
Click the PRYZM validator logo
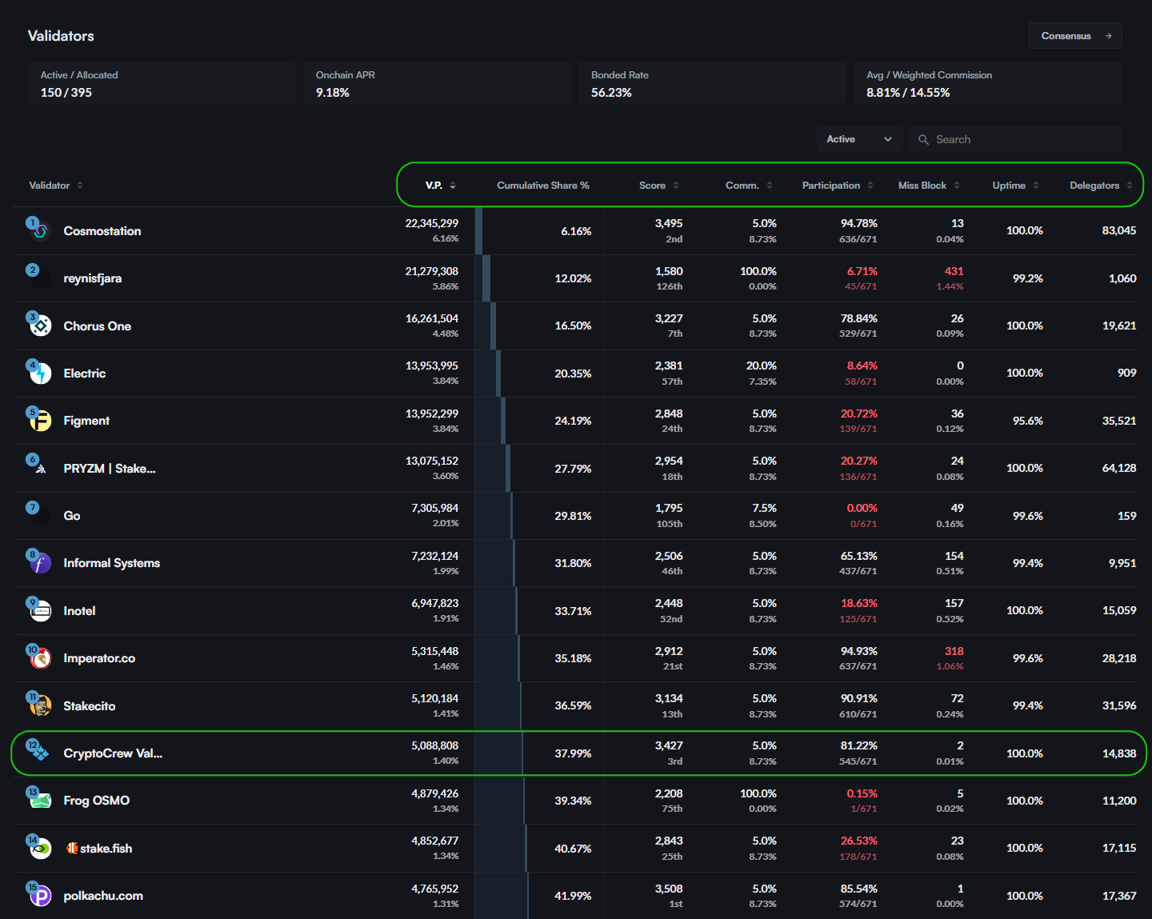coord(41,469)
